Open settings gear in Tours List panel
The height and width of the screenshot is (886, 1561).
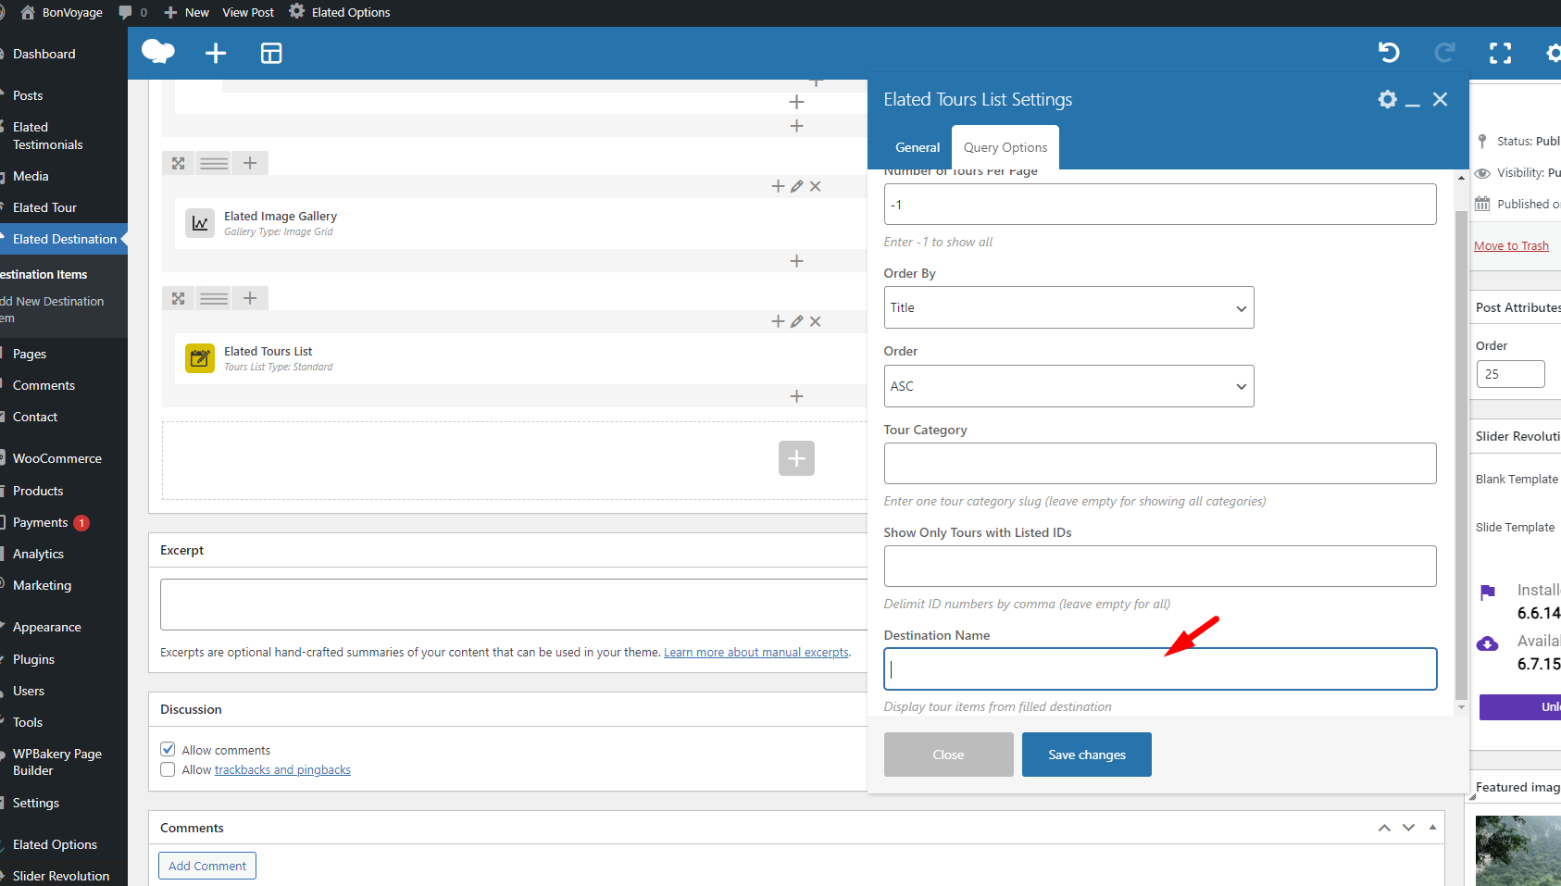tap(1387, 99)
